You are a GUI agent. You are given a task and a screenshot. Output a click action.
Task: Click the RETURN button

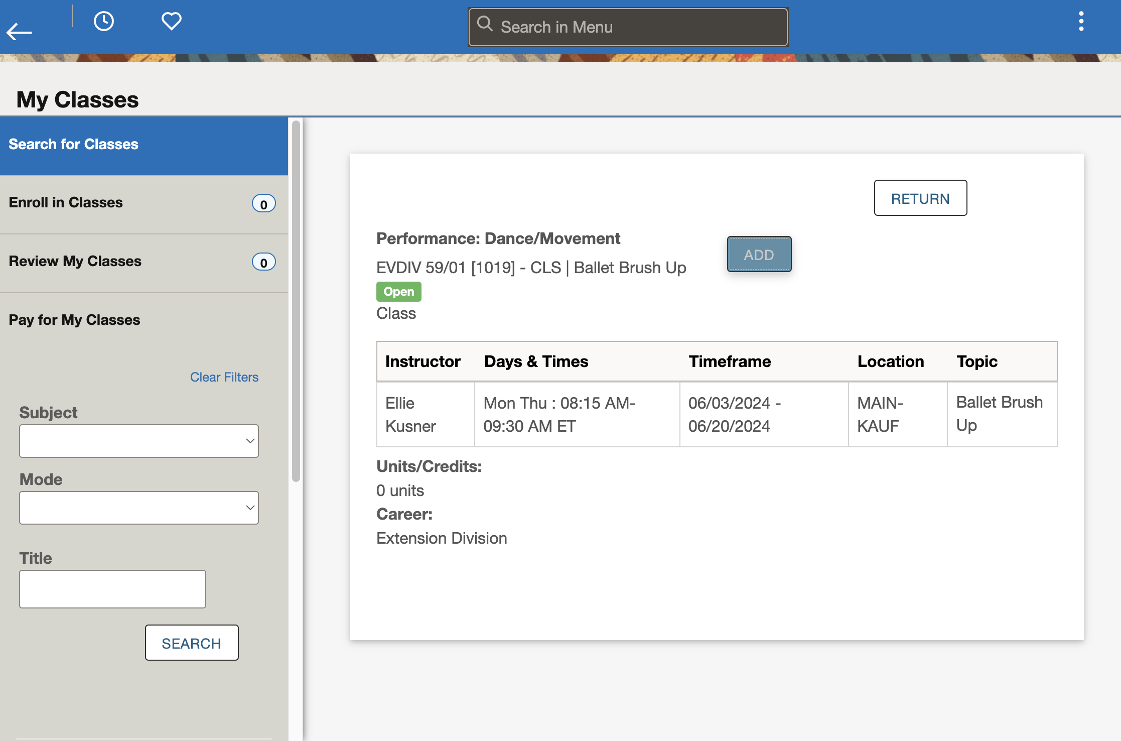coord(920,198)
